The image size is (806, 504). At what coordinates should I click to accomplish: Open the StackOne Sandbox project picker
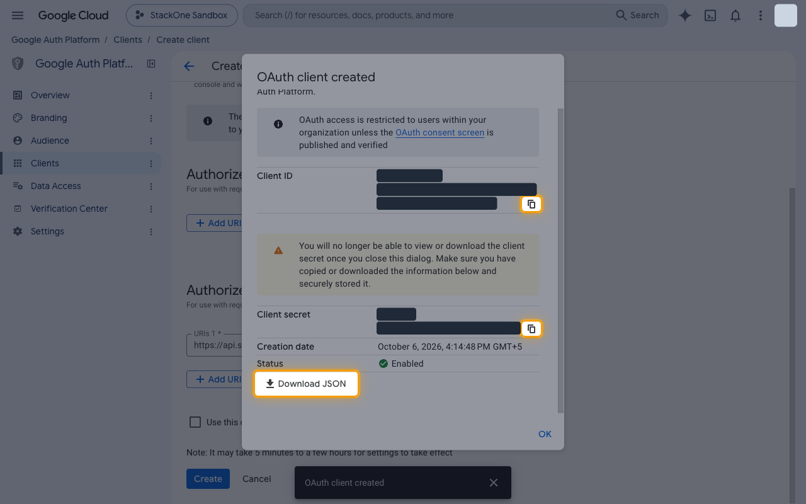(x=182, y=16)
